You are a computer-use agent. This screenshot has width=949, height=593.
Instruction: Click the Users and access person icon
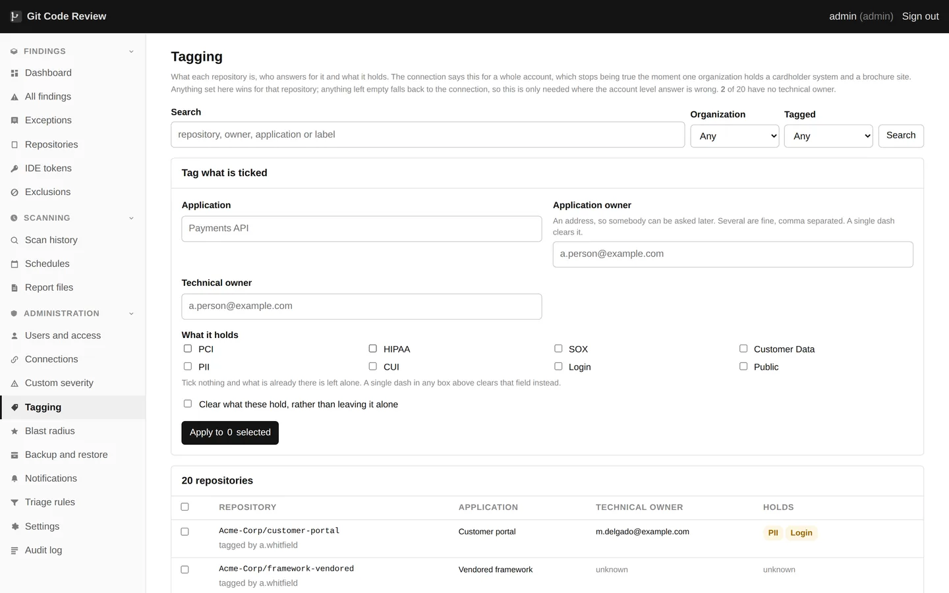coord(14,336)
